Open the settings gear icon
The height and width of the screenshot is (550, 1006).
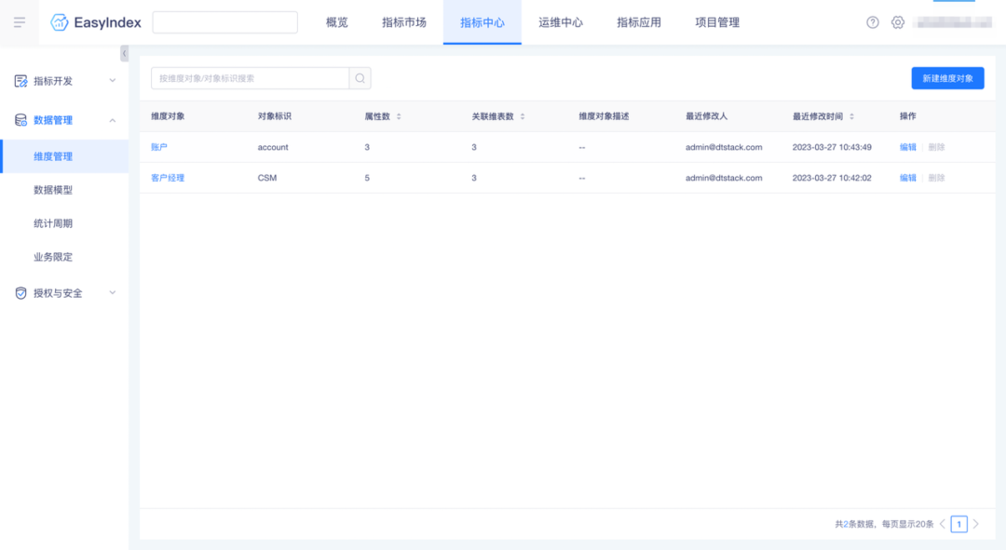(x=898, y=22)
